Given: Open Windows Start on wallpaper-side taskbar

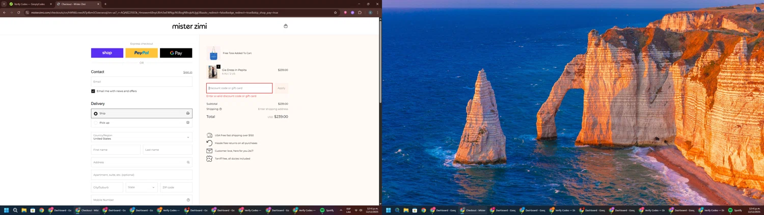Looking at the screenshot, I should pos(389,210).
